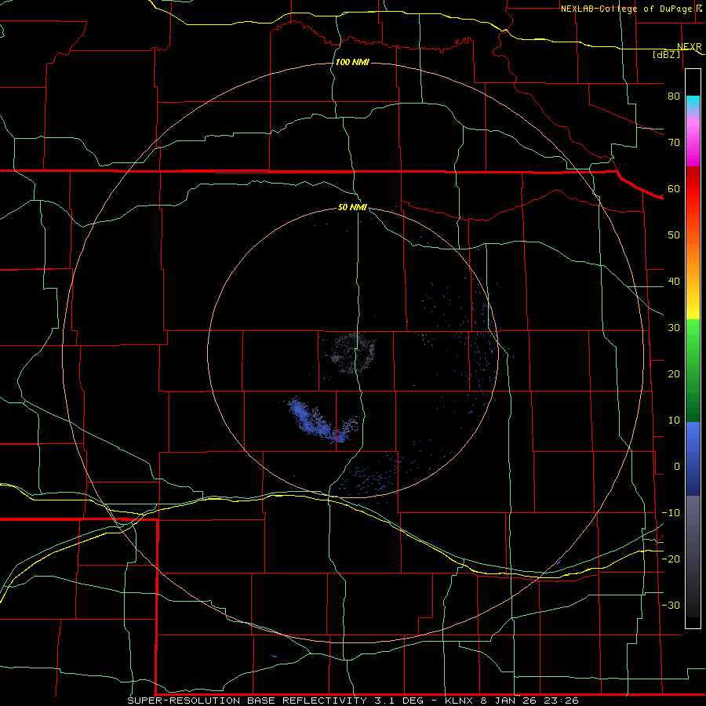Click the green segment of the color bar
This screenshot has width=706, height=706.
click(x=693, y=370)
